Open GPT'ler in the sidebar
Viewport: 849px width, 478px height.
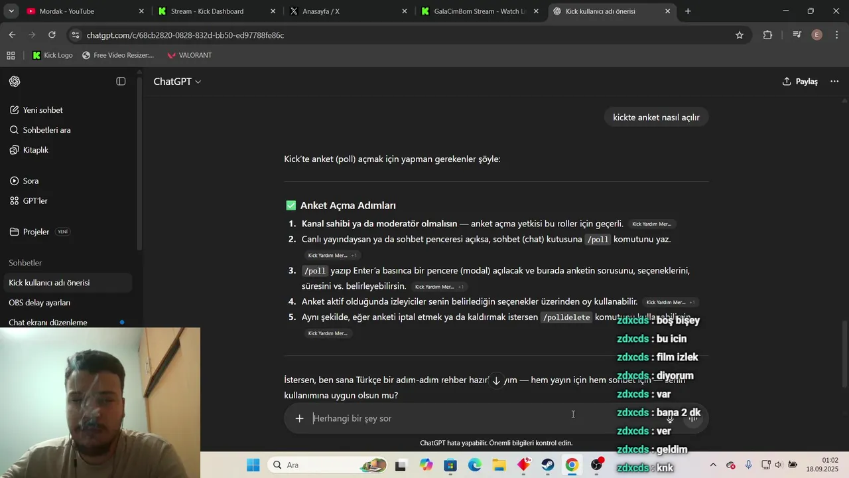[x=35, y=200]
